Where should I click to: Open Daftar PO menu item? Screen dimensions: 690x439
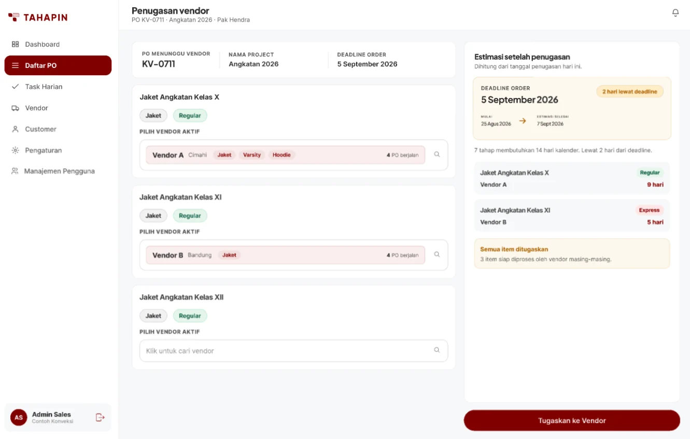click(x=58, y=65)
